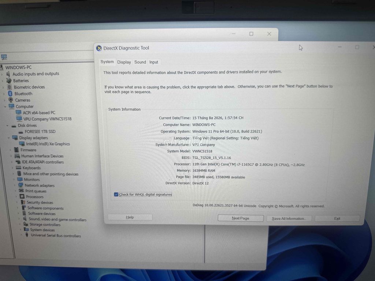Click the Print queues icon
The width and height of the screenshot is (375, 281).
click(x=22, y=191)
